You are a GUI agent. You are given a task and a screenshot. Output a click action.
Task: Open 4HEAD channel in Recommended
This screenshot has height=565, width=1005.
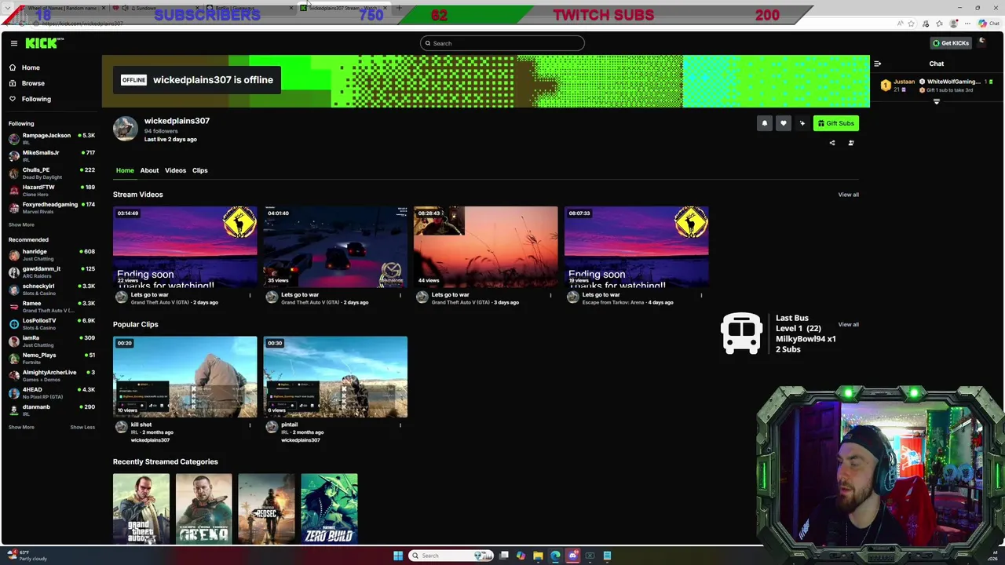(52, 392)
